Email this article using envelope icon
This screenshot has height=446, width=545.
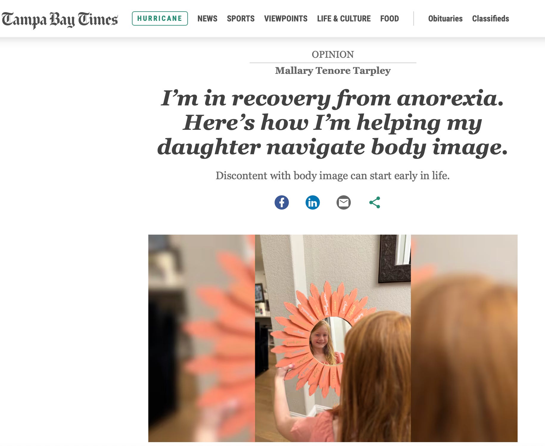pyautogui.click(x=343, y=202)
